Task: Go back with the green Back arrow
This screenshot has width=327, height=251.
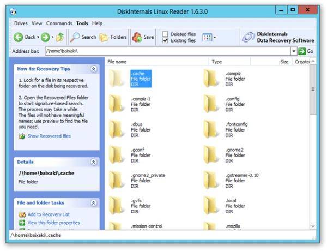Action: 19,38
